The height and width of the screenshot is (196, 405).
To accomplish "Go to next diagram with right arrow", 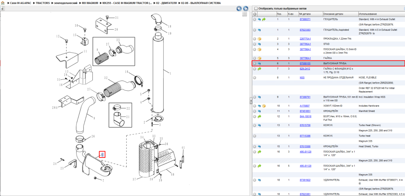I will point(245,9).
